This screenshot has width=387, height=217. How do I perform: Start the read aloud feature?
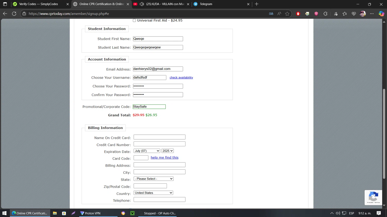tap(279, 14)
